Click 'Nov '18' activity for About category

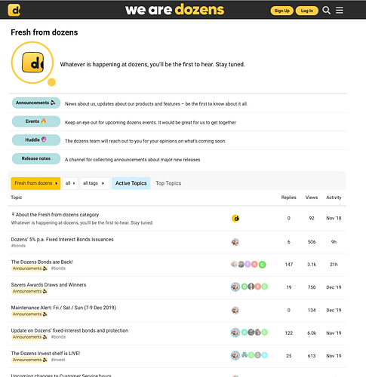(x=334, y=218)
